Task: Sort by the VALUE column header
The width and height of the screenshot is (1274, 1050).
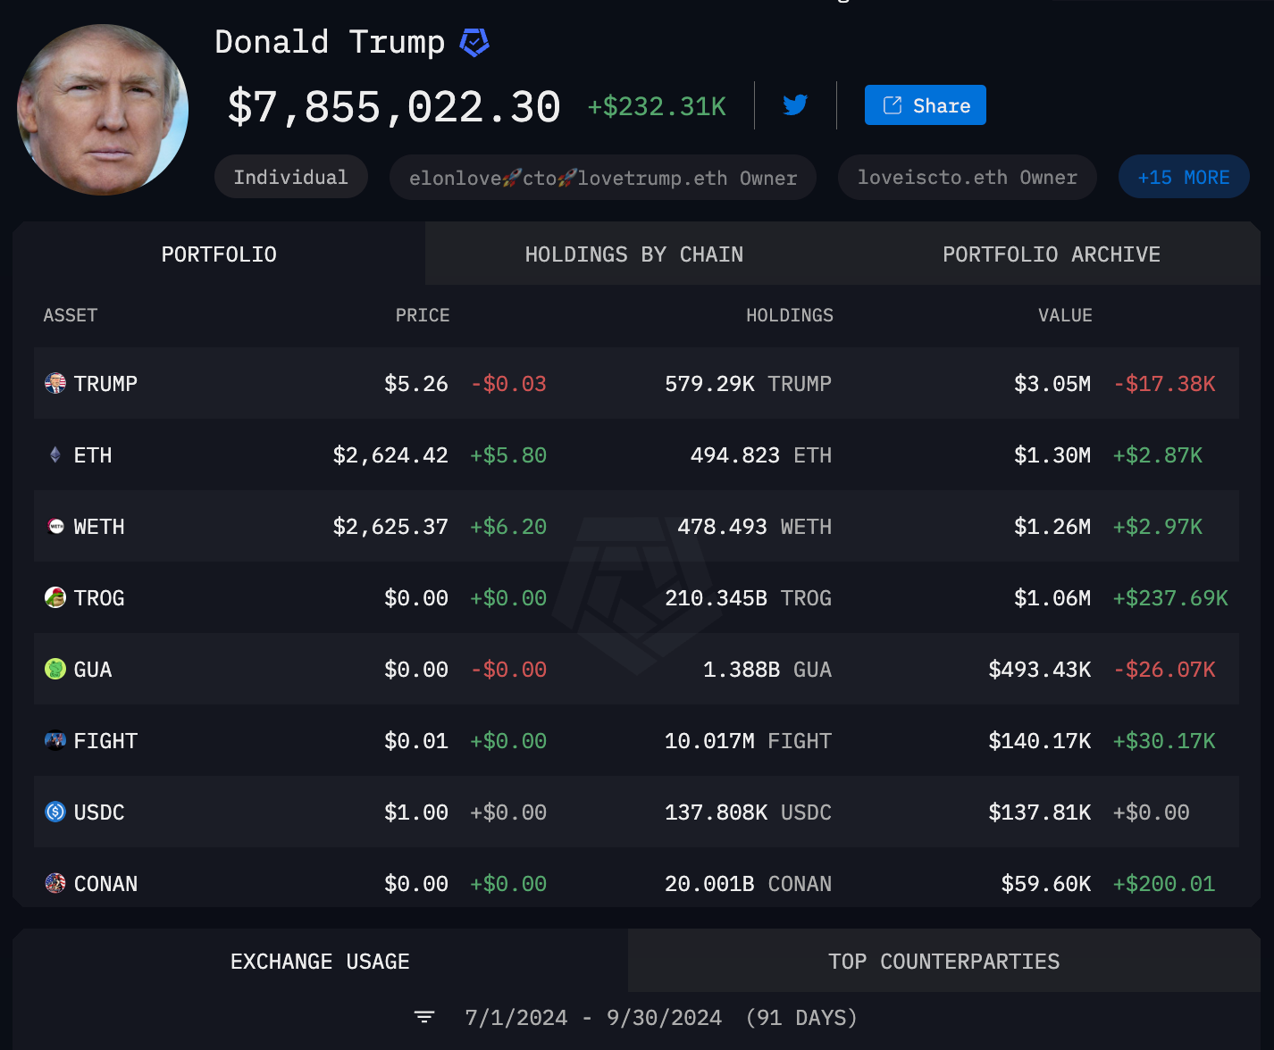Action: point(1065,315)
